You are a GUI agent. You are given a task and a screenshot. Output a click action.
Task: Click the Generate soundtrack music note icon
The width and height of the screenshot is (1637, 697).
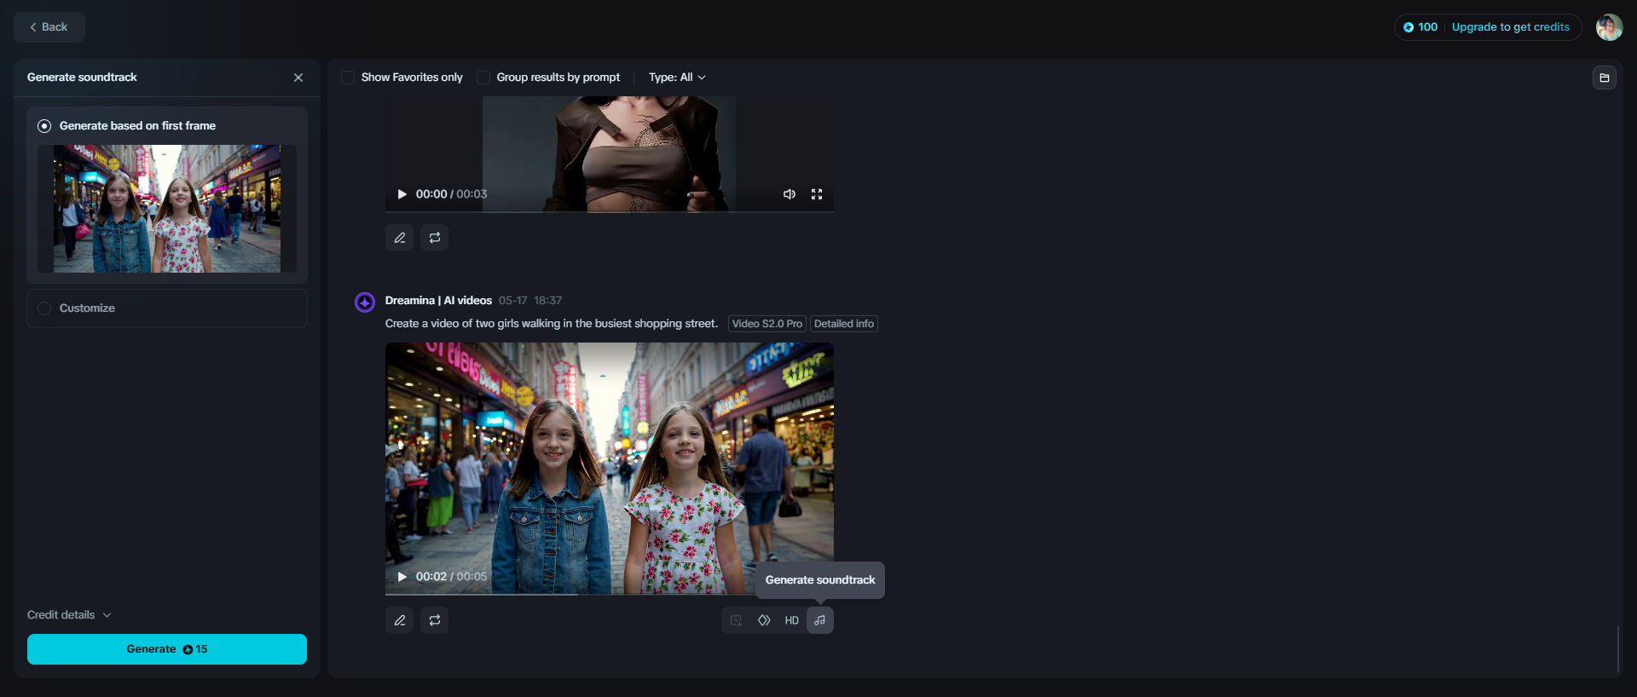(x=819, y=620)
